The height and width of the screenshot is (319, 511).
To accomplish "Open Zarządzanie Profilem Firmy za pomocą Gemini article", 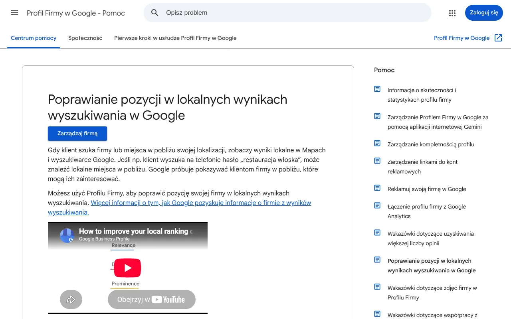I will coord(438,122).
